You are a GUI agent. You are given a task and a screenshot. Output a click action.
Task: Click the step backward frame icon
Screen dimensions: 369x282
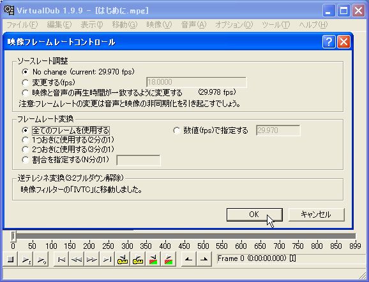pos(77,259)
